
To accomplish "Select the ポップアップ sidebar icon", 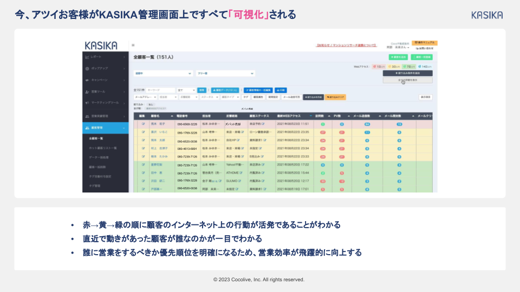I will click(87, 69).
